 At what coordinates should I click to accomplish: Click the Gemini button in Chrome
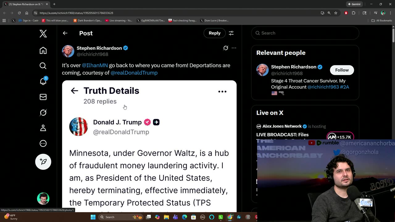tap(354, 4)
